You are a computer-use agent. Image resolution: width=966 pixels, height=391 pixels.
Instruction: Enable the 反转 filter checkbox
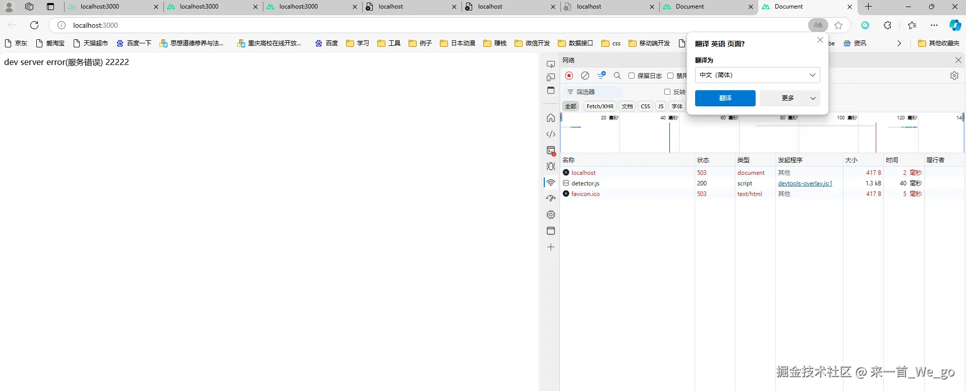click(x=667, y=92)
